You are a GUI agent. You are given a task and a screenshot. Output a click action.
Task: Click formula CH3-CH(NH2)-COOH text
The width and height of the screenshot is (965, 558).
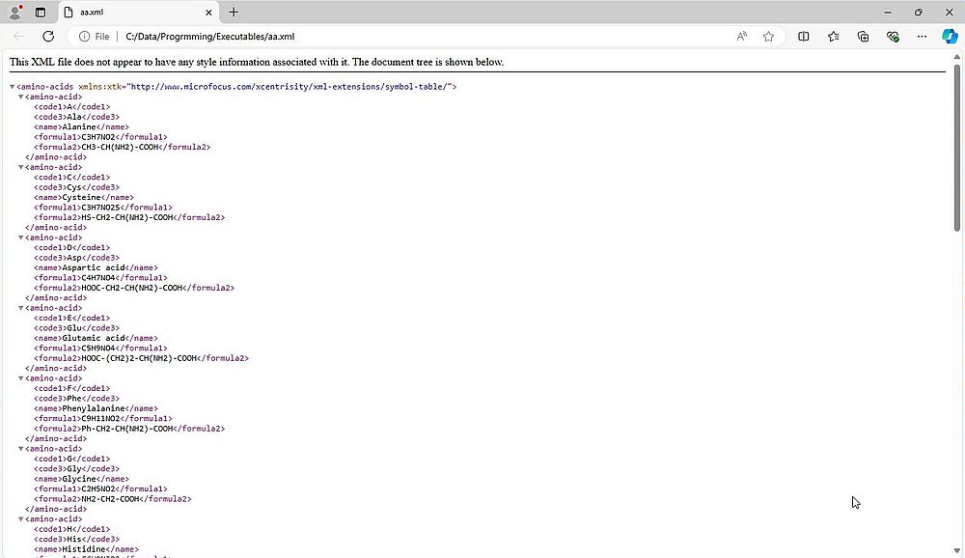click(x=120, y=147)
